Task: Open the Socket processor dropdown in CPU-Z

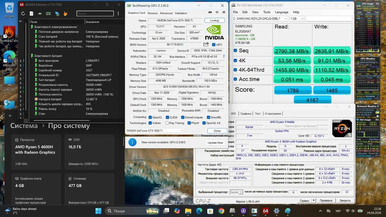Action: pos(236,192)
